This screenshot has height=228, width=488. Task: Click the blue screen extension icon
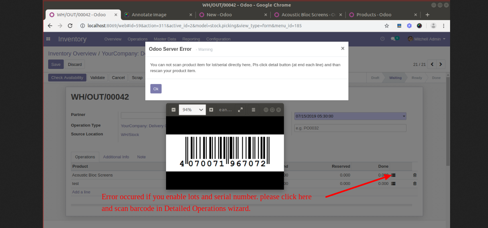pos(399,26)
